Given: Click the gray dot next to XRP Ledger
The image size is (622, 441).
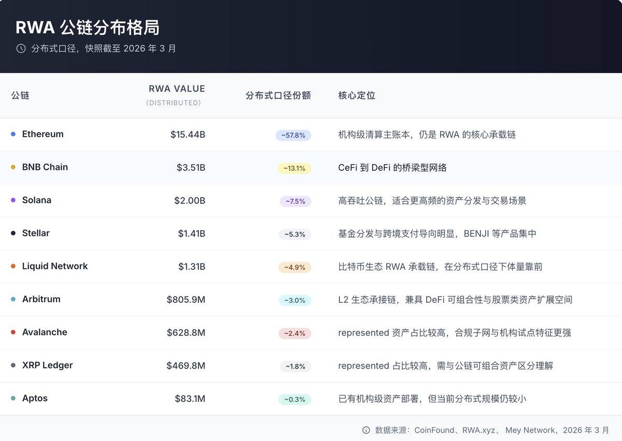Looking at the screenshot, I should [x=13, y=365].
